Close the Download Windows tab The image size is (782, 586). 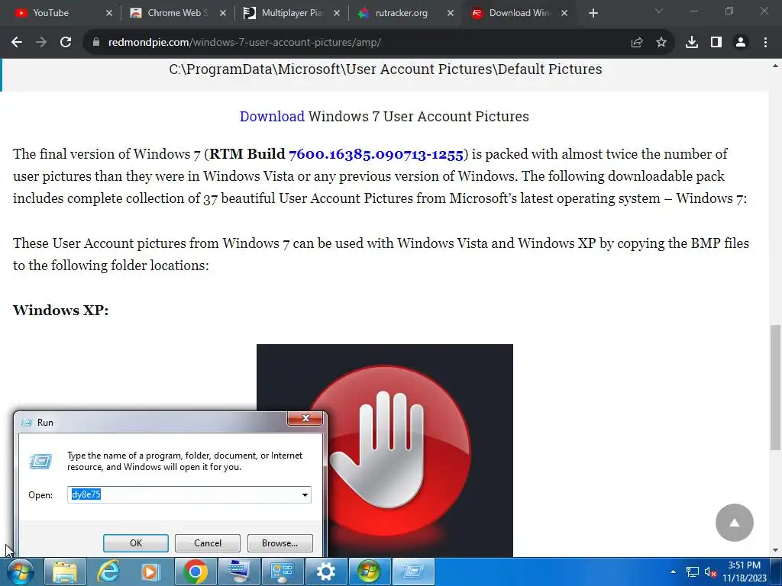click(564, 13)
